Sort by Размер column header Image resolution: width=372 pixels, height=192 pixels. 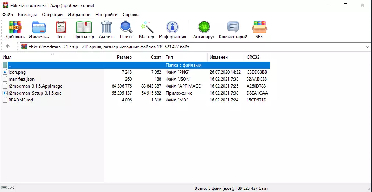(119, 57)
